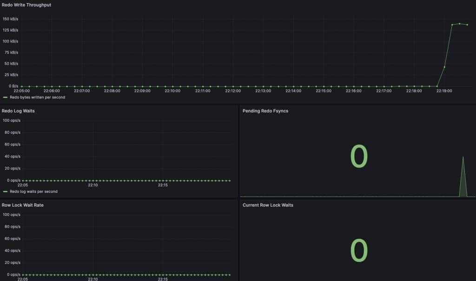
Task: Click the '22:13:00' time axis label
Action: click(x=263, y=91)
